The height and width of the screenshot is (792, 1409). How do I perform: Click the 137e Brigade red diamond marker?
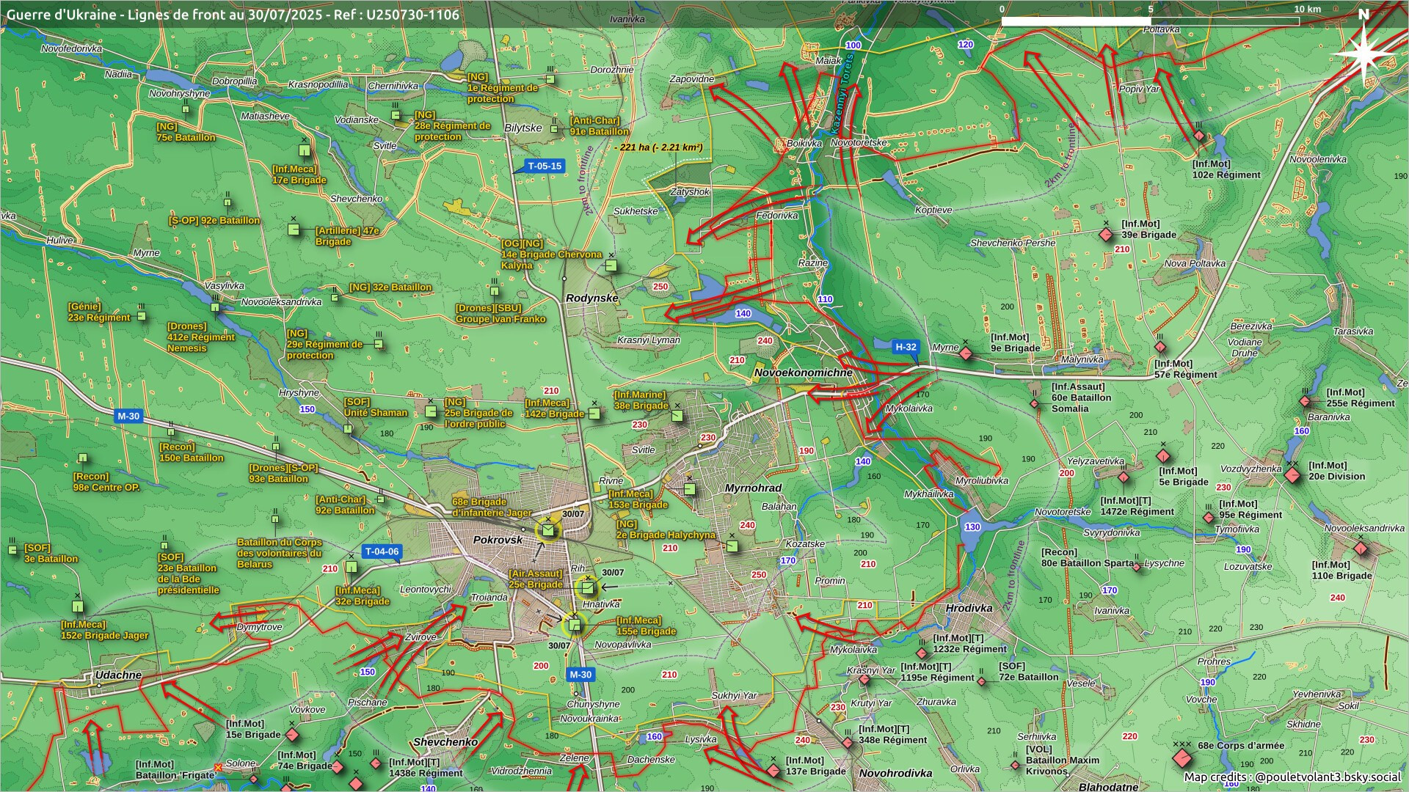[773, 771]
